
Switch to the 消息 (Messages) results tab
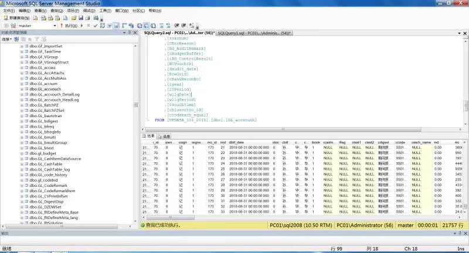tap(166, 136)
